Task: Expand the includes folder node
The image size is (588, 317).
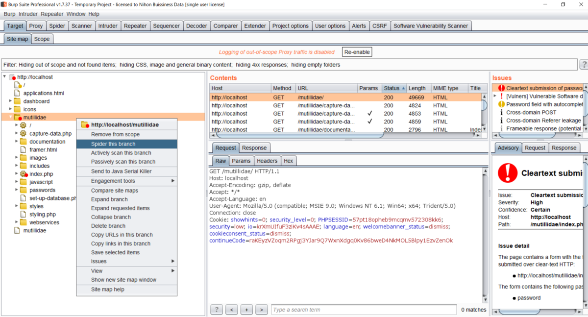Action: coord(16,166)
